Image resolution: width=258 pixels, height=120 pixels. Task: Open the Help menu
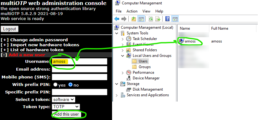click(159, 11)
